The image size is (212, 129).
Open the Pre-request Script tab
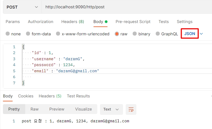(133, 22)
